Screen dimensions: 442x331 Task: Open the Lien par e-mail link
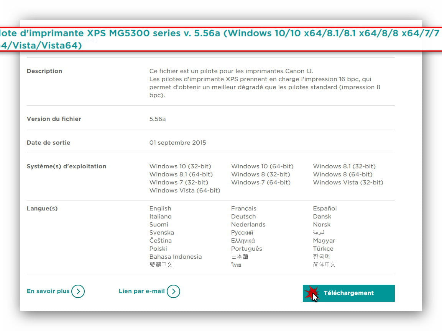coord(141,291)
